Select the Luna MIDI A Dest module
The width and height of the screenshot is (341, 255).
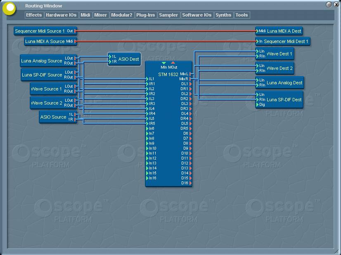coord(279,31)
